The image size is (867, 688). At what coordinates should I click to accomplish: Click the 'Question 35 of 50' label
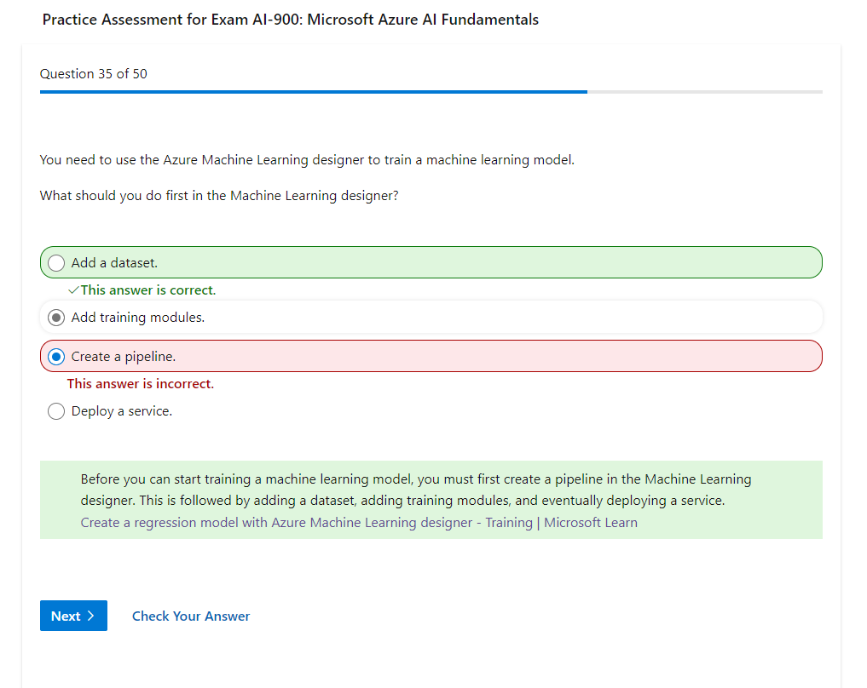point(94,74)
